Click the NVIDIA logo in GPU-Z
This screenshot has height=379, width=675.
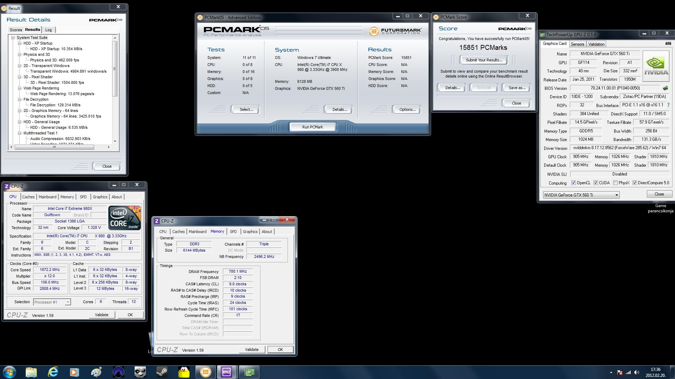point(656,66)
